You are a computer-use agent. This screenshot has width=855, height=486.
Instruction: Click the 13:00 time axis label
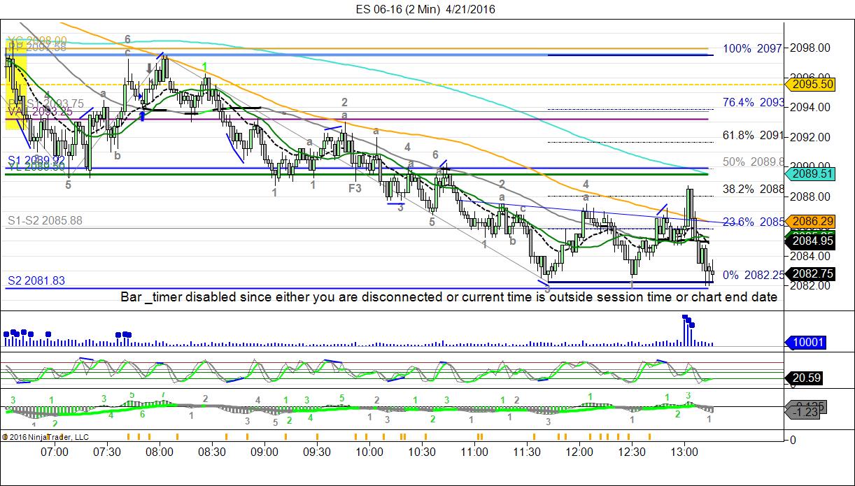click(684, 452)
